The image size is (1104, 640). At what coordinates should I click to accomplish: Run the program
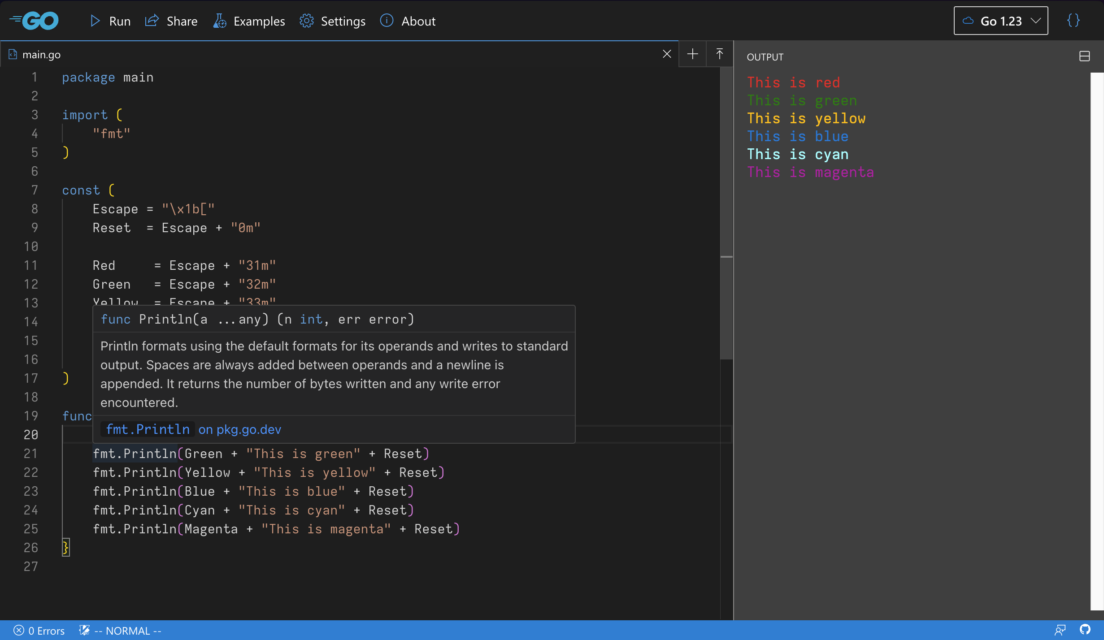pos(110,21)
